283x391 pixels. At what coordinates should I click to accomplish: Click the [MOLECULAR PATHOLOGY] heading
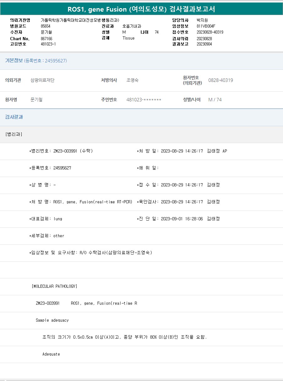54,286
